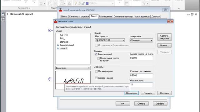The image size is (200, 112).
Task: Select the Текст tab
Action: tap(94, 16)
